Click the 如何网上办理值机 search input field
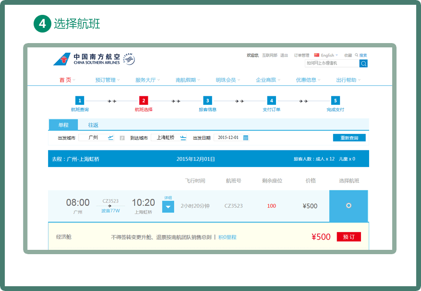The image size is (421, 291). (x=332, y=63)
